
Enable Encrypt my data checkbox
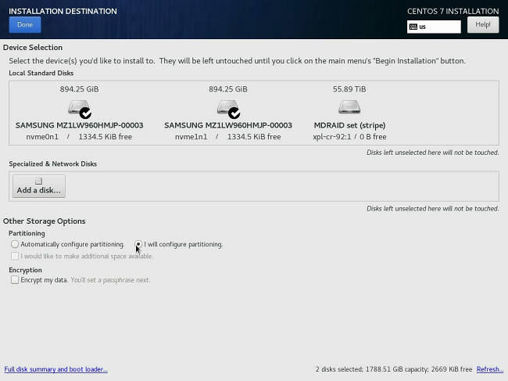pyautogui.click(x=15, y=280)
